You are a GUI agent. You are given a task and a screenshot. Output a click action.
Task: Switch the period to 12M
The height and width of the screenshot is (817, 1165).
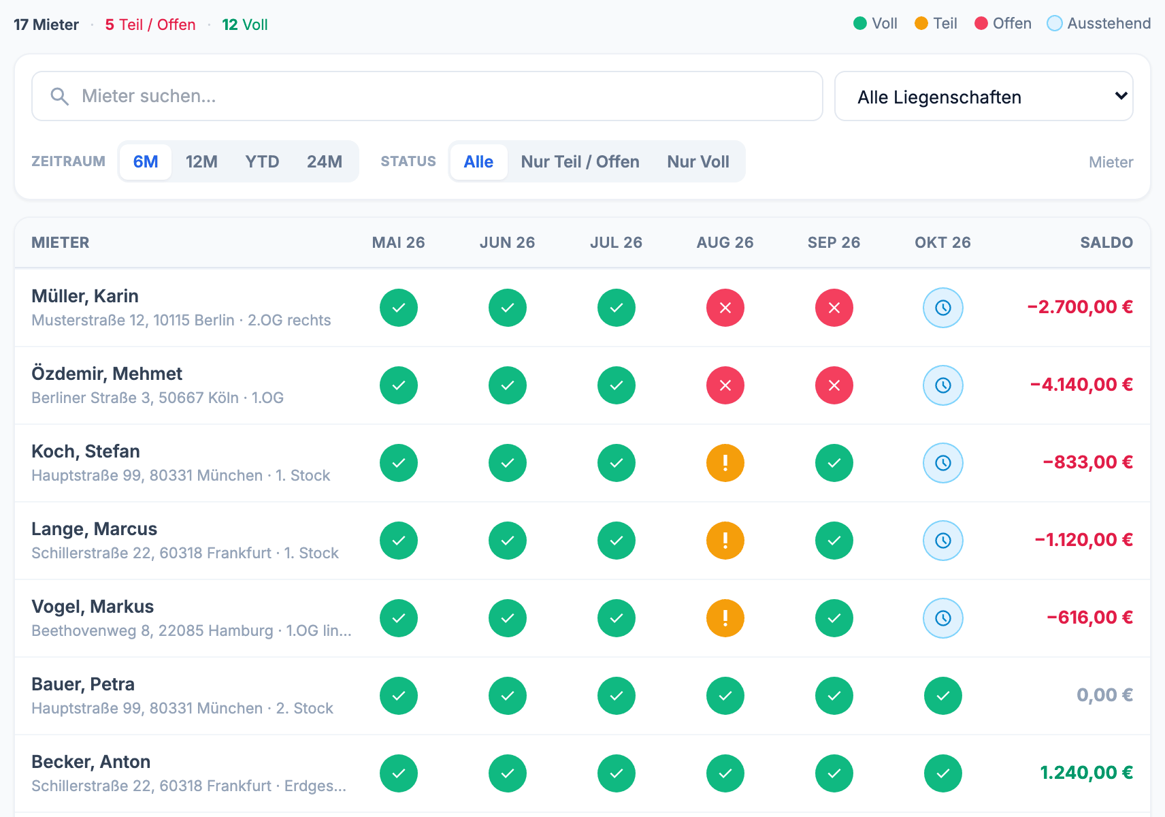tap(201, 161)
